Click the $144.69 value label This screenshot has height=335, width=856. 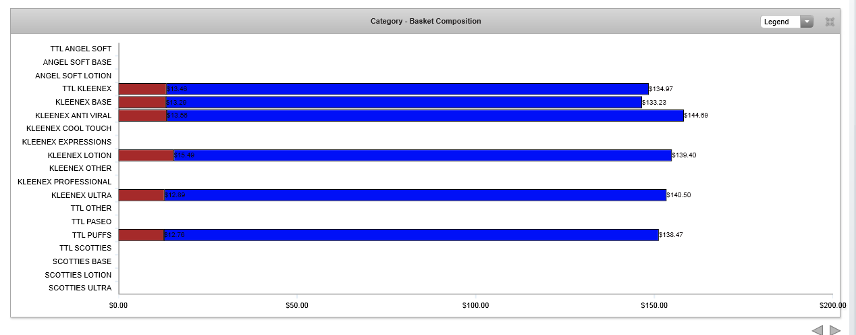696,115
